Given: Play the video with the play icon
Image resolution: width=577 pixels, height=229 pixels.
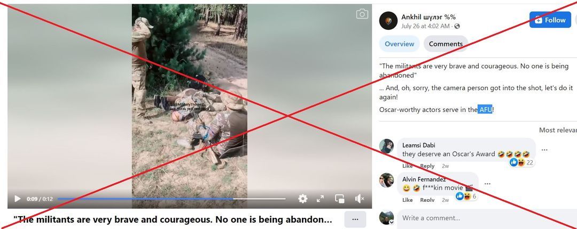Looking at the screenshot, I should (17, 199).
